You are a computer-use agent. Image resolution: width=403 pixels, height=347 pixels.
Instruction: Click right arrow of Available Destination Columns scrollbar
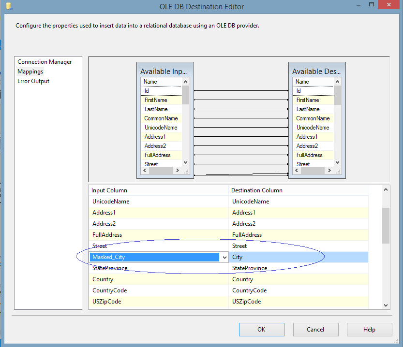[x=329, y=171]
